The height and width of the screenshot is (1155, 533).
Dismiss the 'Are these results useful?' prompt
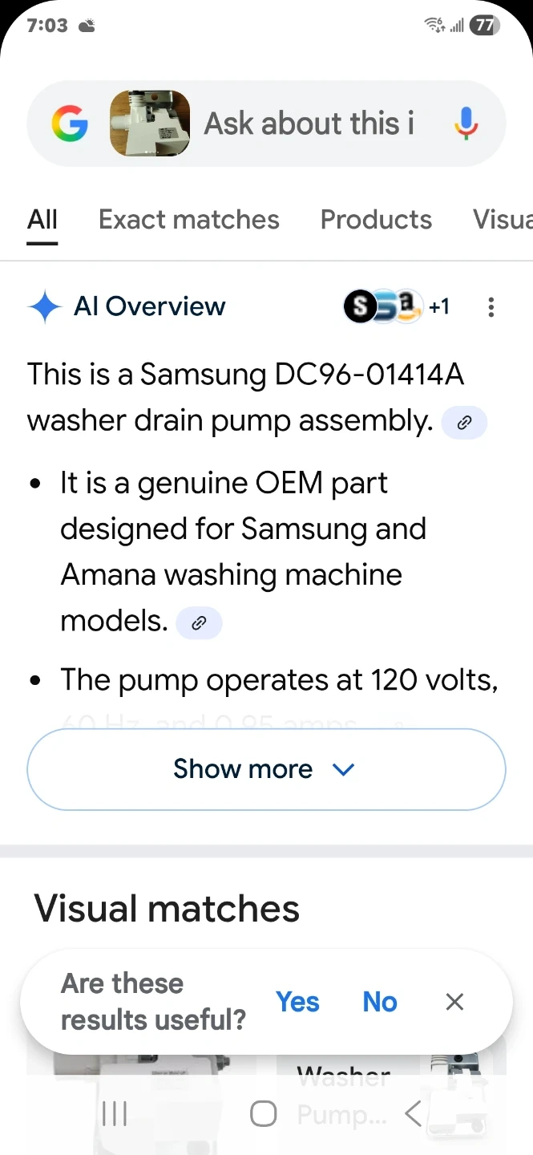454,1002
